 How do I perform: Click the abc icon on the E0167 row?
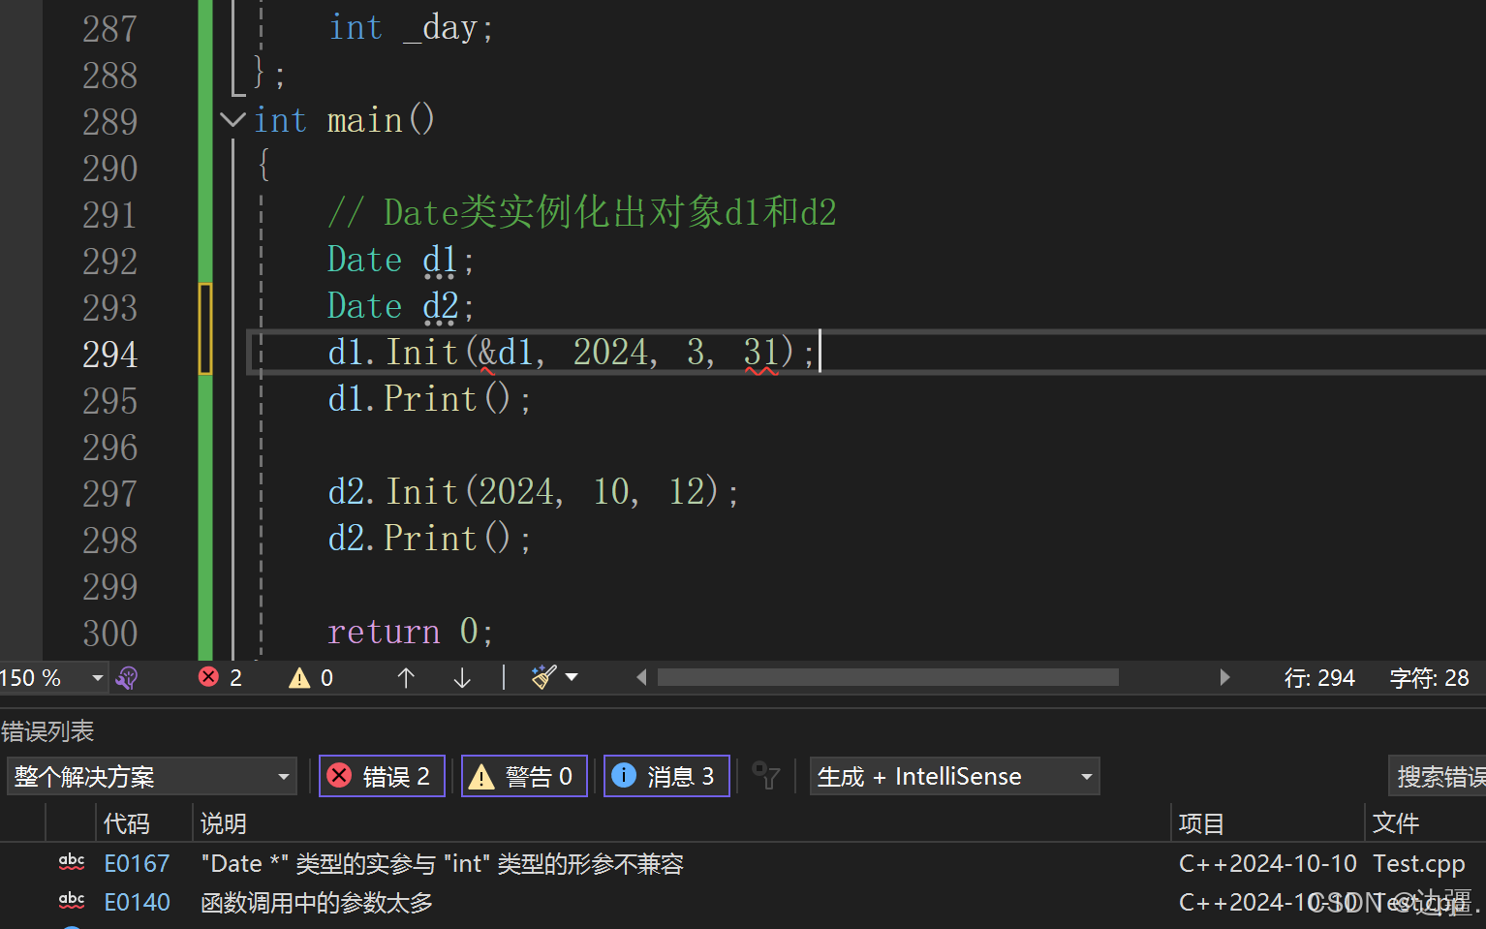(x=72, y=861)
